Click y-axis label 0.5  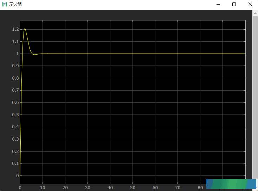click(15, 115)
